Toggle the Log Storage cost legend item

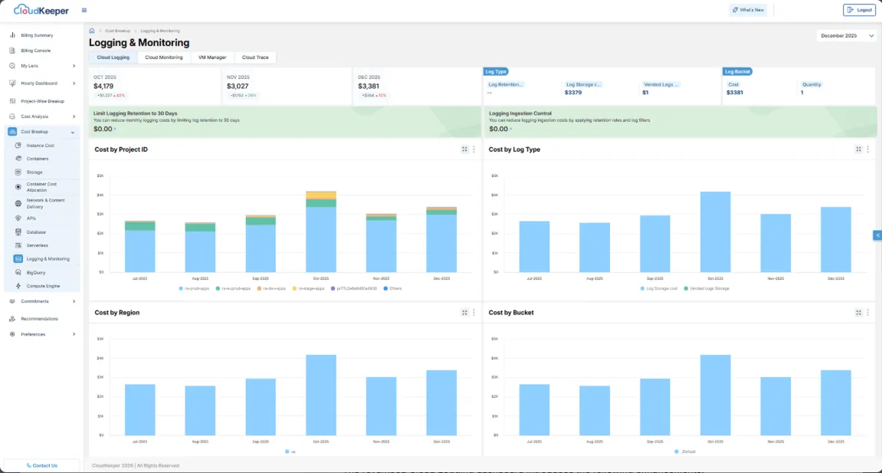point(661,288)
